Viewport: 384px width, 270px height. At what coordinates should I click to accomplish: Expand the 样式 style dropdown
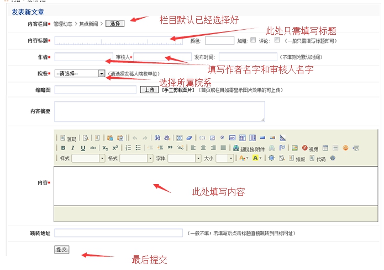point(102,158)
